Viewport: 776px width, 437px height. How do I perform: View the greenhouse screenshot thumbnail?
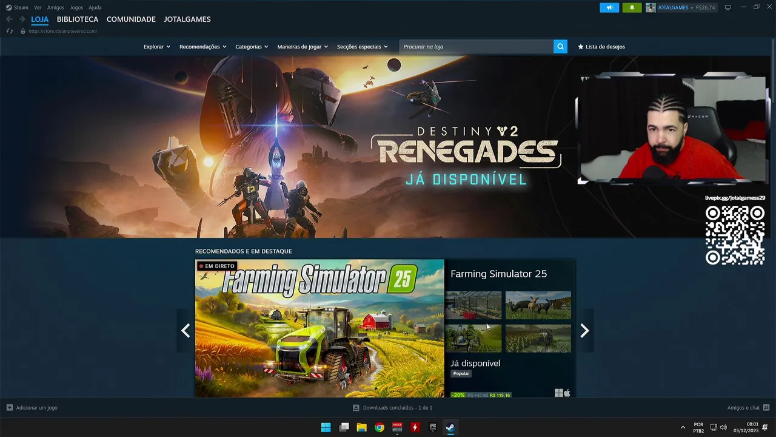[473, 305]
